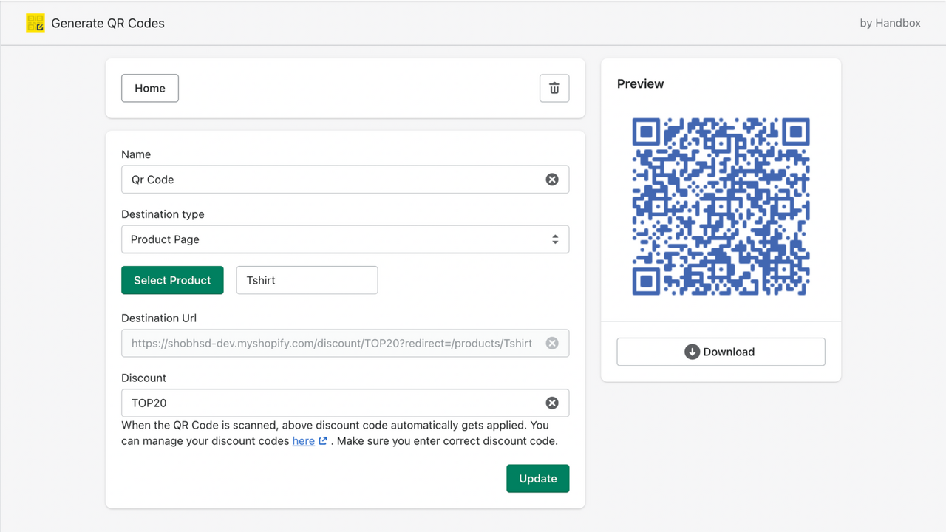Image resolution: width=946 pixels, height=532 pixels.
Task: Download the QR code image
Action: [721, 352]
